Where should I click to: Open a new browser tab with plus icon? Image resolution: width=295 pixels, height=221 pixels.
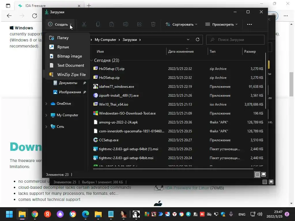coord(89,6)
